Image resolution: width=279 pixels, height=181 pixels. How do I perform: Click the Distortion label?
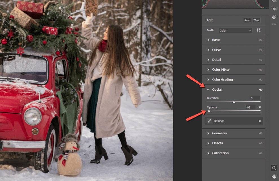pos(213,98)
